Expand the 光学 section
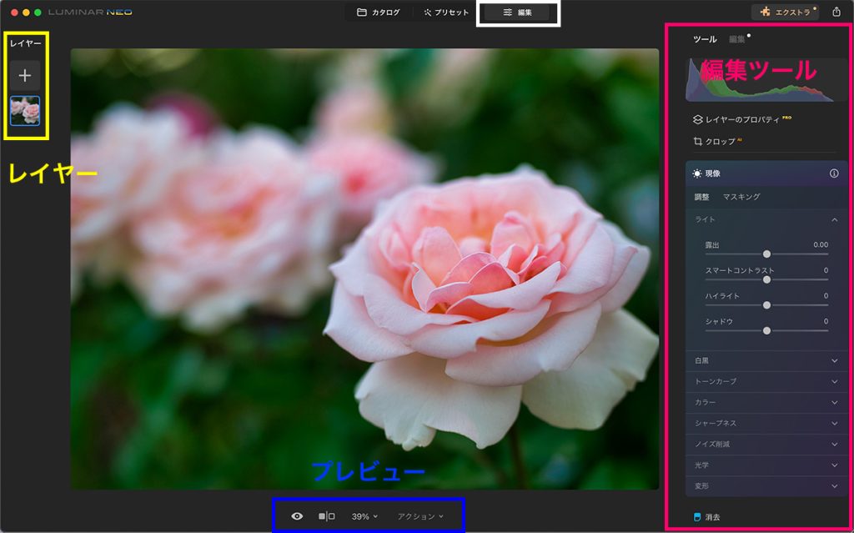854x533 pixels. tap(765, 465)
